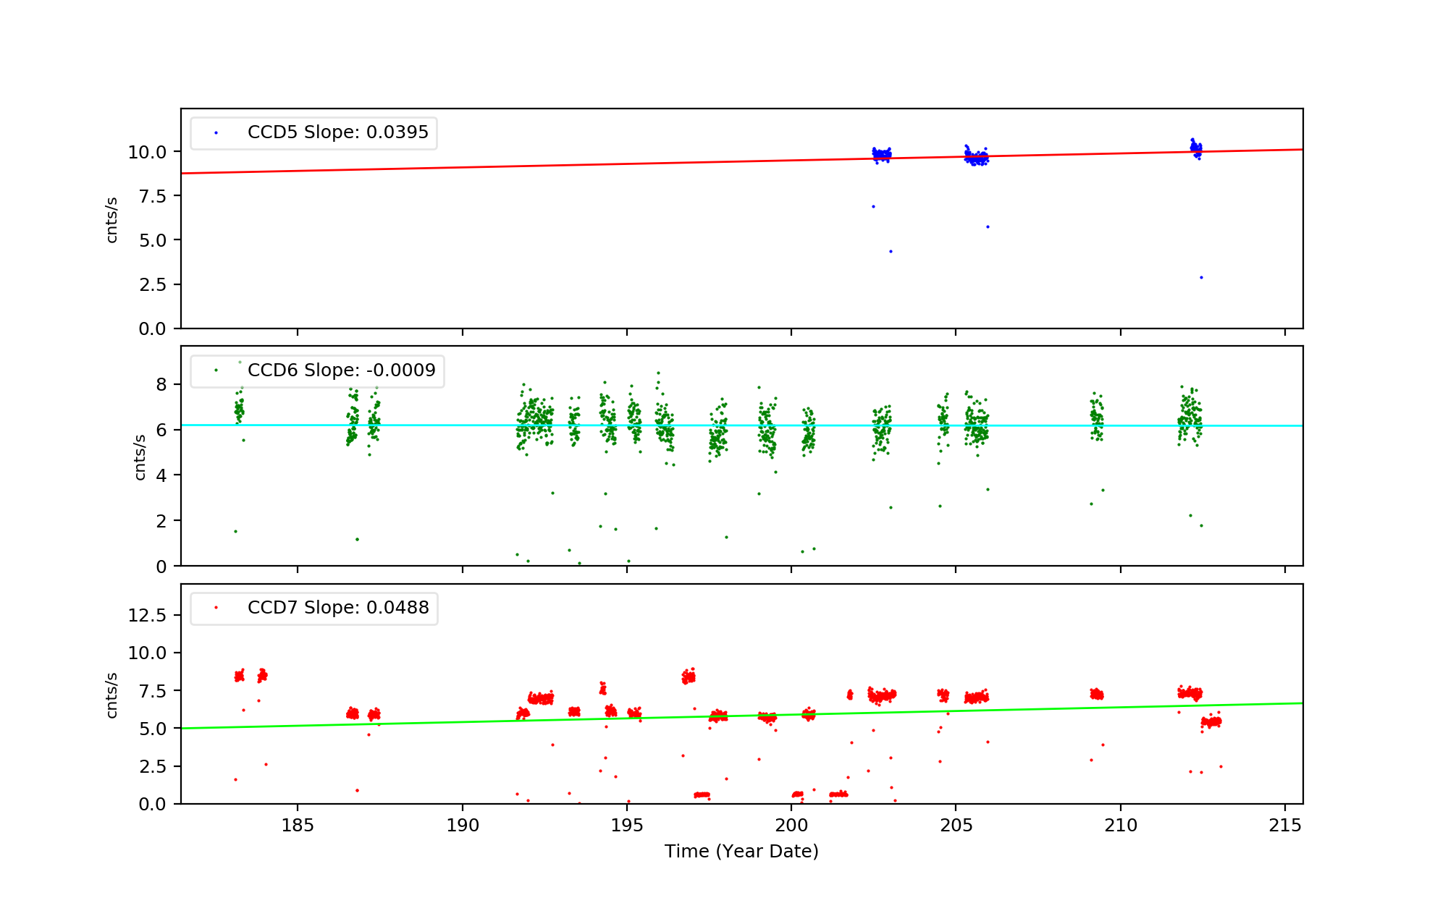Click the red trend line in CCD5 plot

click(507, 166)
